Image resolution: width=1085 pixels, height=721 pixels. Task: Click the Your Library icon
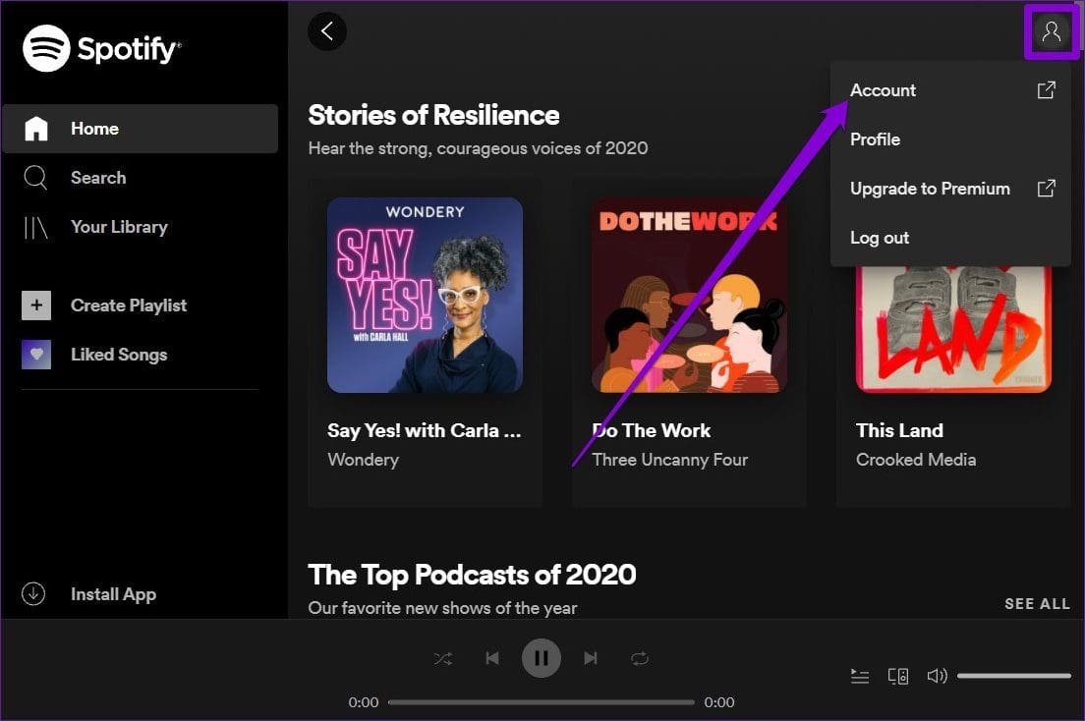tap(35, 227)
